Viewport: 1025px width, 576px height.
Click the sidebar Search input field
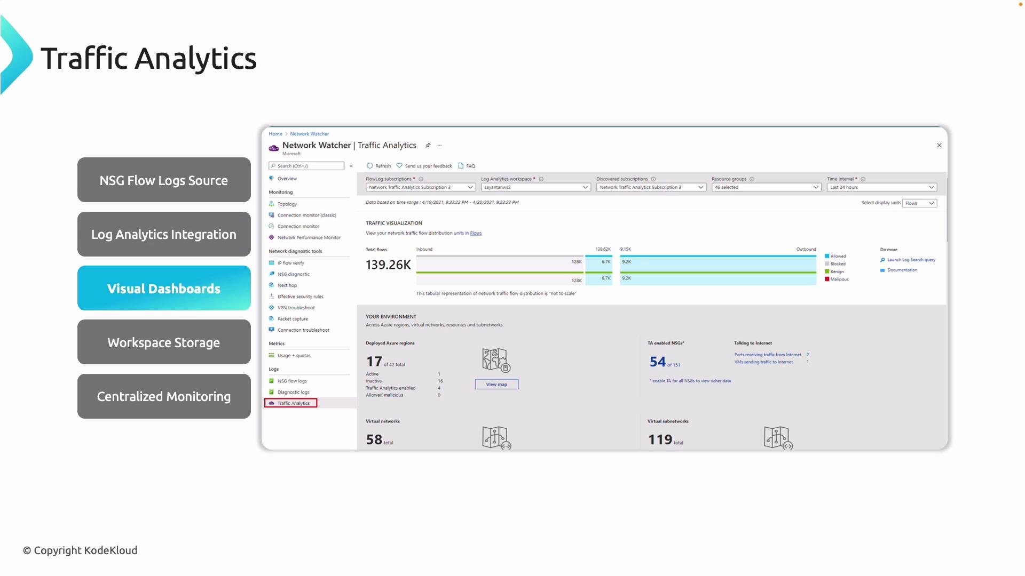tap(306, 166)
